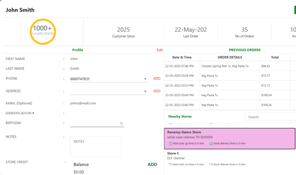Click Edit link to modify profile
This screenshot has height=175, width=296.
160,50
